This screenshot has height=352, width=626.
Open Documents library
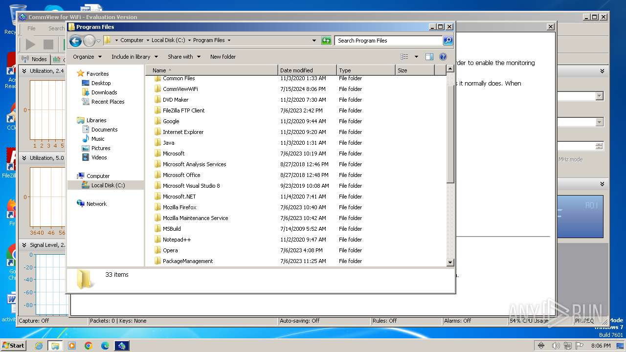point(104,130)
